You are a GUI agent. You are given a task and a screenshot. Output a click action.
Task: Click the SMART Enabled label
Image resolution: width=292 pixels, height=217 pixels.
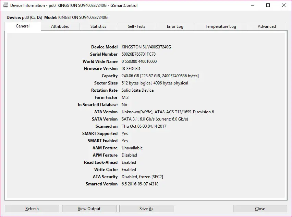[x=102, y=141]
